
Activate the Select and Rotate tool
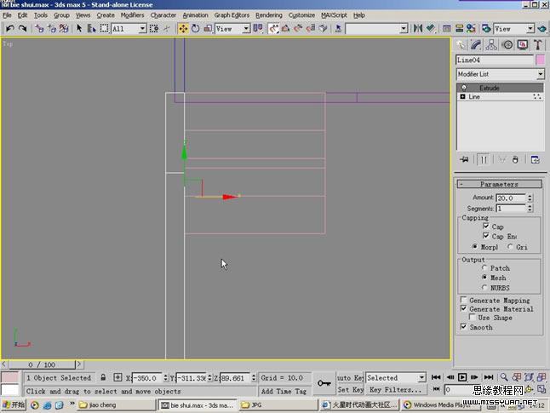(195, 28)
